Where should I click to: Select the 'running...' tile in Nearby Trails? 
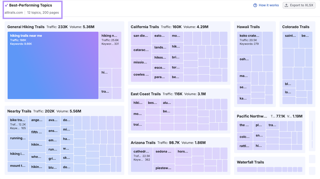pyautogui.click(x=18, y=141)
